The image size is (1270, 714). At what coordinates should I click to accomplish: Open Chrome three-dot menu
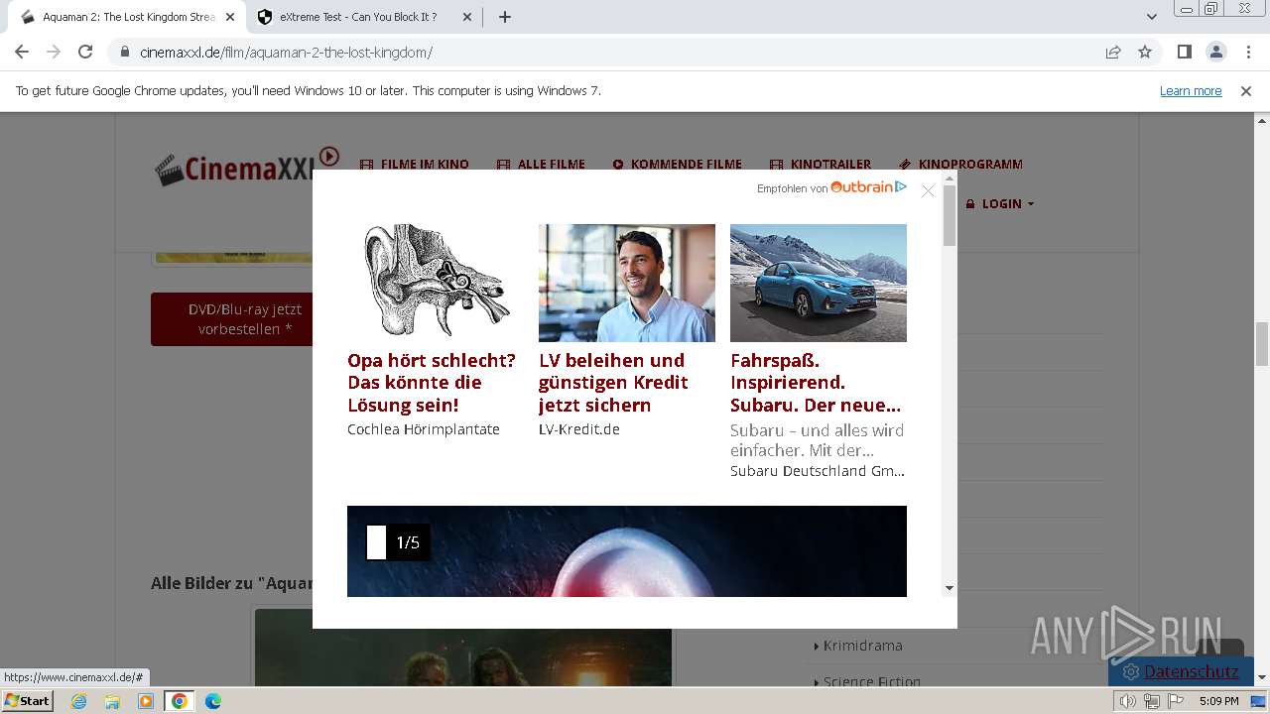pos(1247,52)
